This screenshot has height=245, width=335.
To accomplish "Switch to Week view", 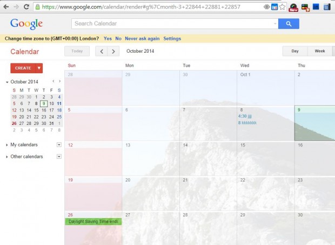I will pos(320,51).
